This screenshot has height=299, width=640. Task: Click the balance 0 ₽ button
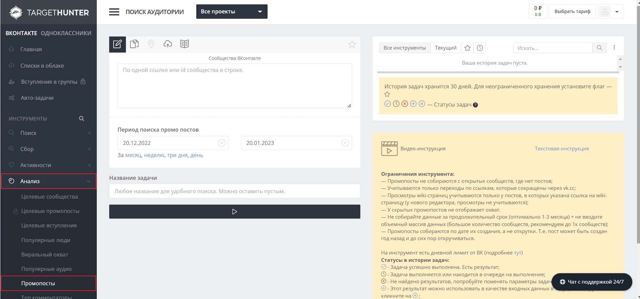pos(538,11)
